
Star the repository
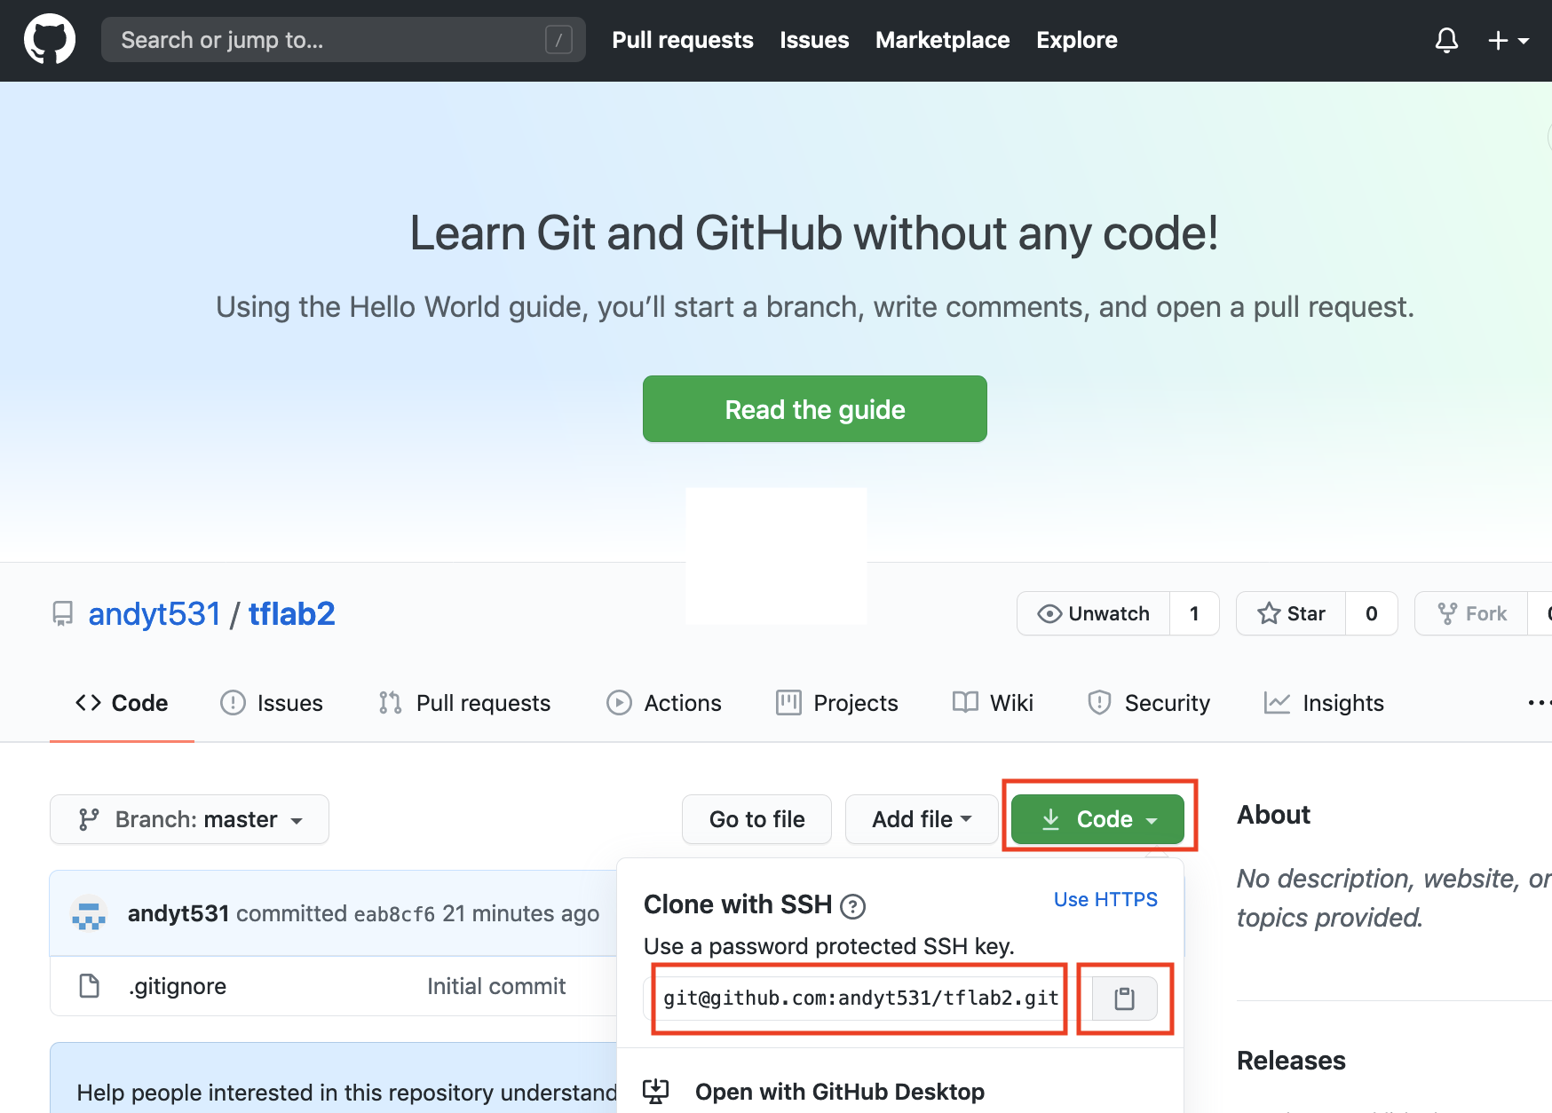1291,613
